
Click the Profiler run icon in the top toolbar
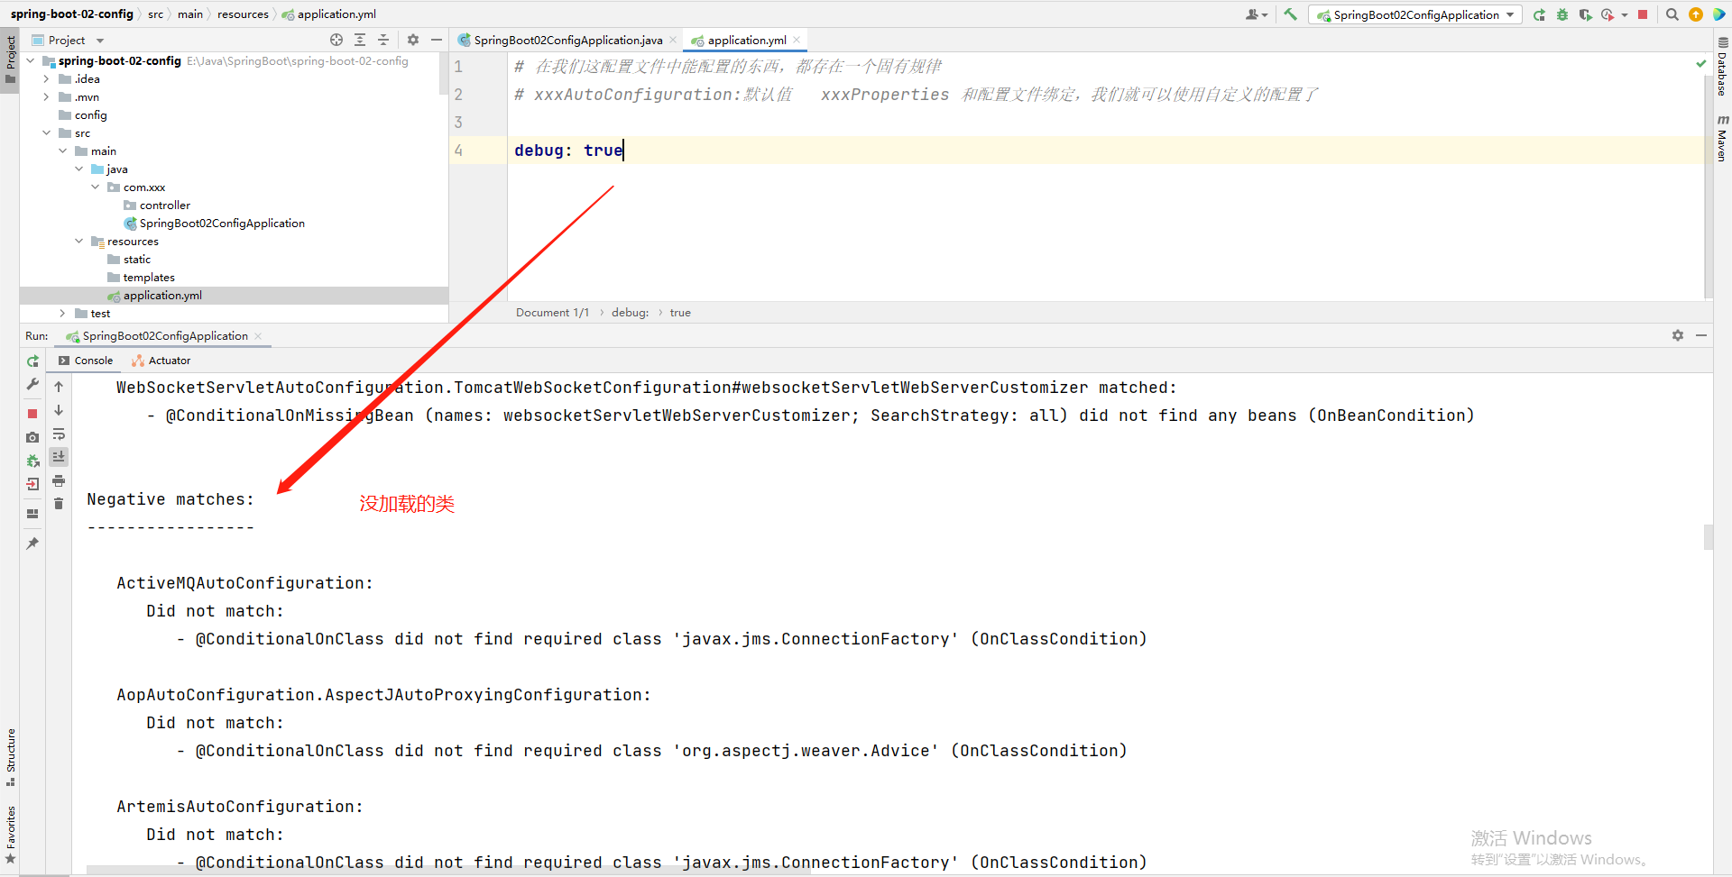1608,14
